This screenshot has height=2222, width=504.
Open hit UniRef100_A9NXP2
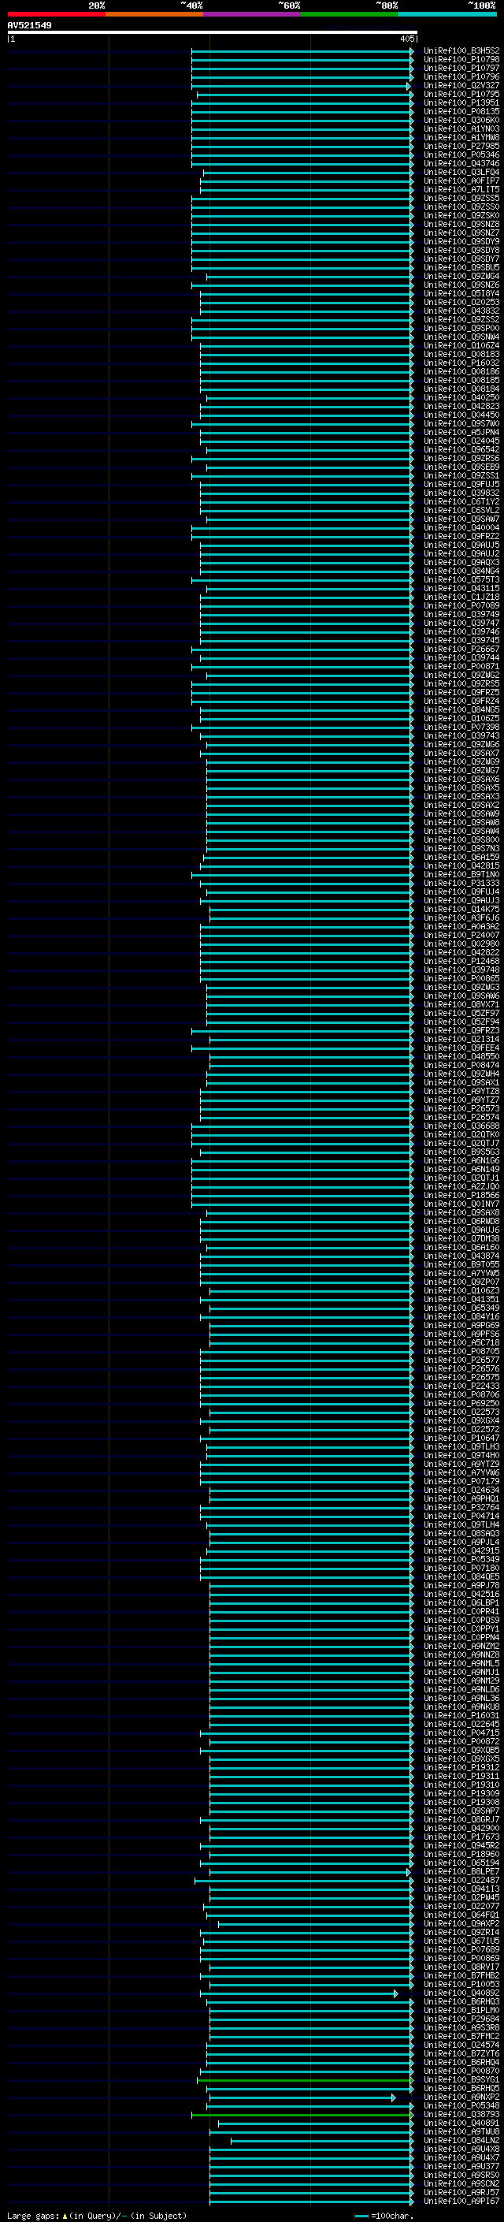click(x=461, y=2097)
